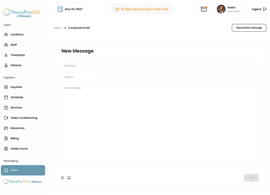Click the Video Conferencing camera icon
This screenshot has height=195, width=270.
[x=6, y=118]
